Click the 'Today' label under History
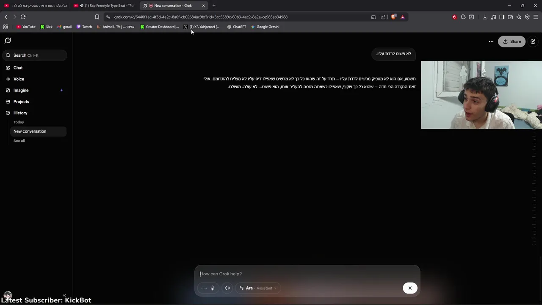 pyautogui.click(x=19, y=122)
